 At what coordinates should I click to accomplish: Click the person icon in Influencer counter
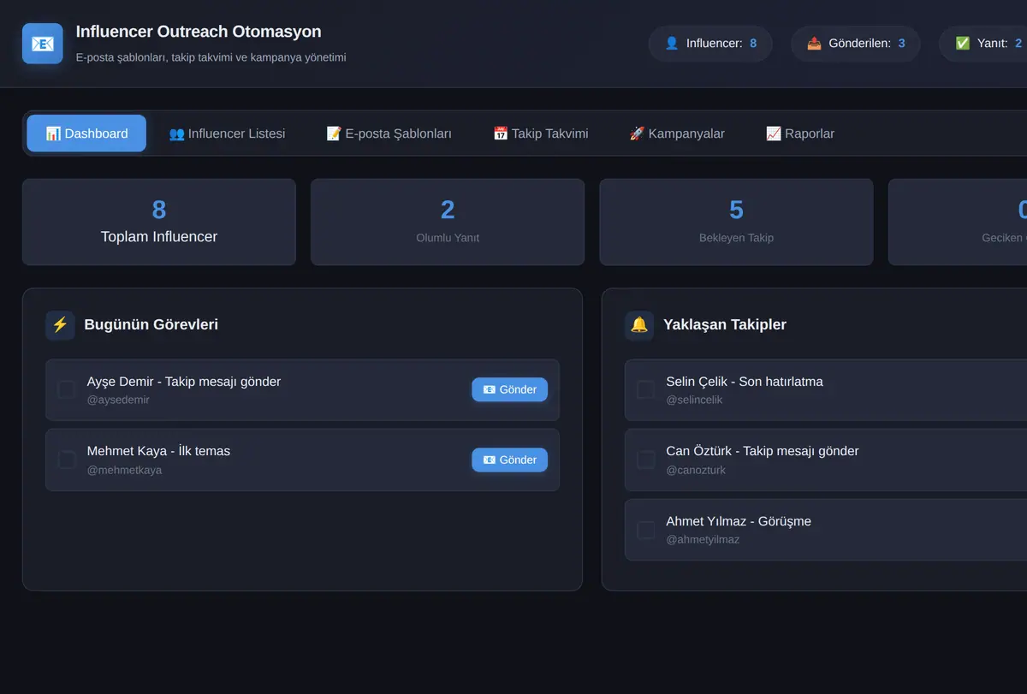coord(672,44)
